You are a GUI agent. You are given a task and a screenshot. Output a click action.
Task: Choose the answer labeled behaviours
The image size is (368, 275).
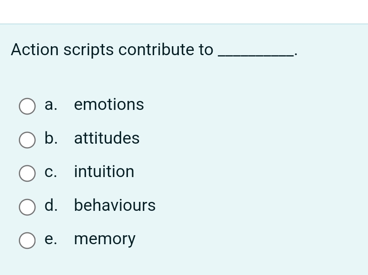(115, 205)
